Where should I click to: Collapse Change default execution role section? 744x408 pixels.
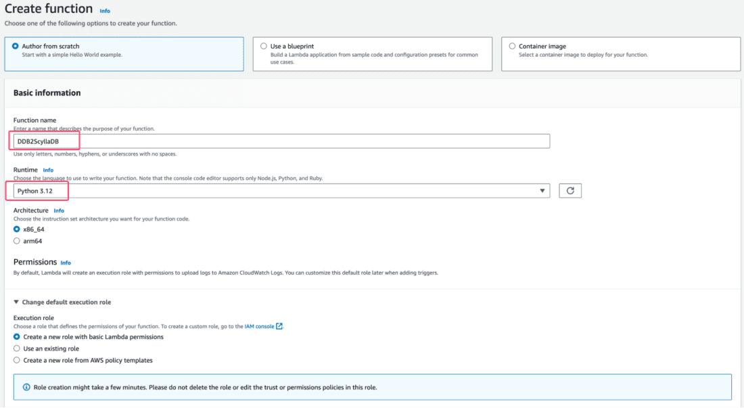(x=62, y=302)
